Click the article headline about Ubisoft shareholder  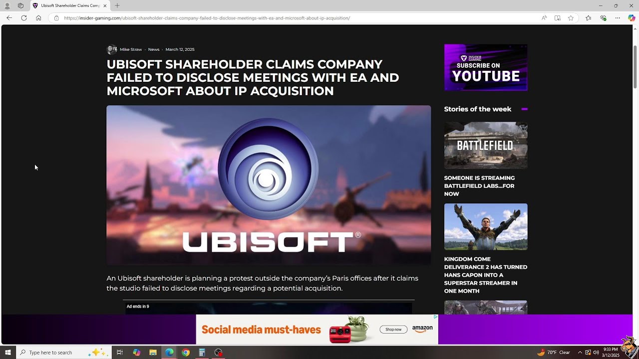[253, 78]
